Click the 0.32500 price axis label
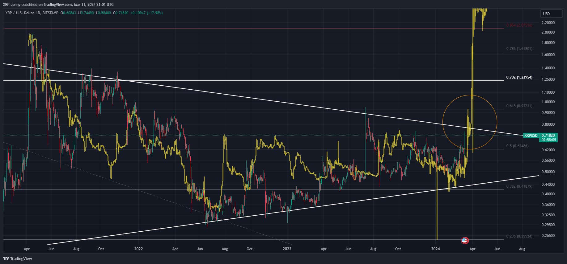 [548, 215]
